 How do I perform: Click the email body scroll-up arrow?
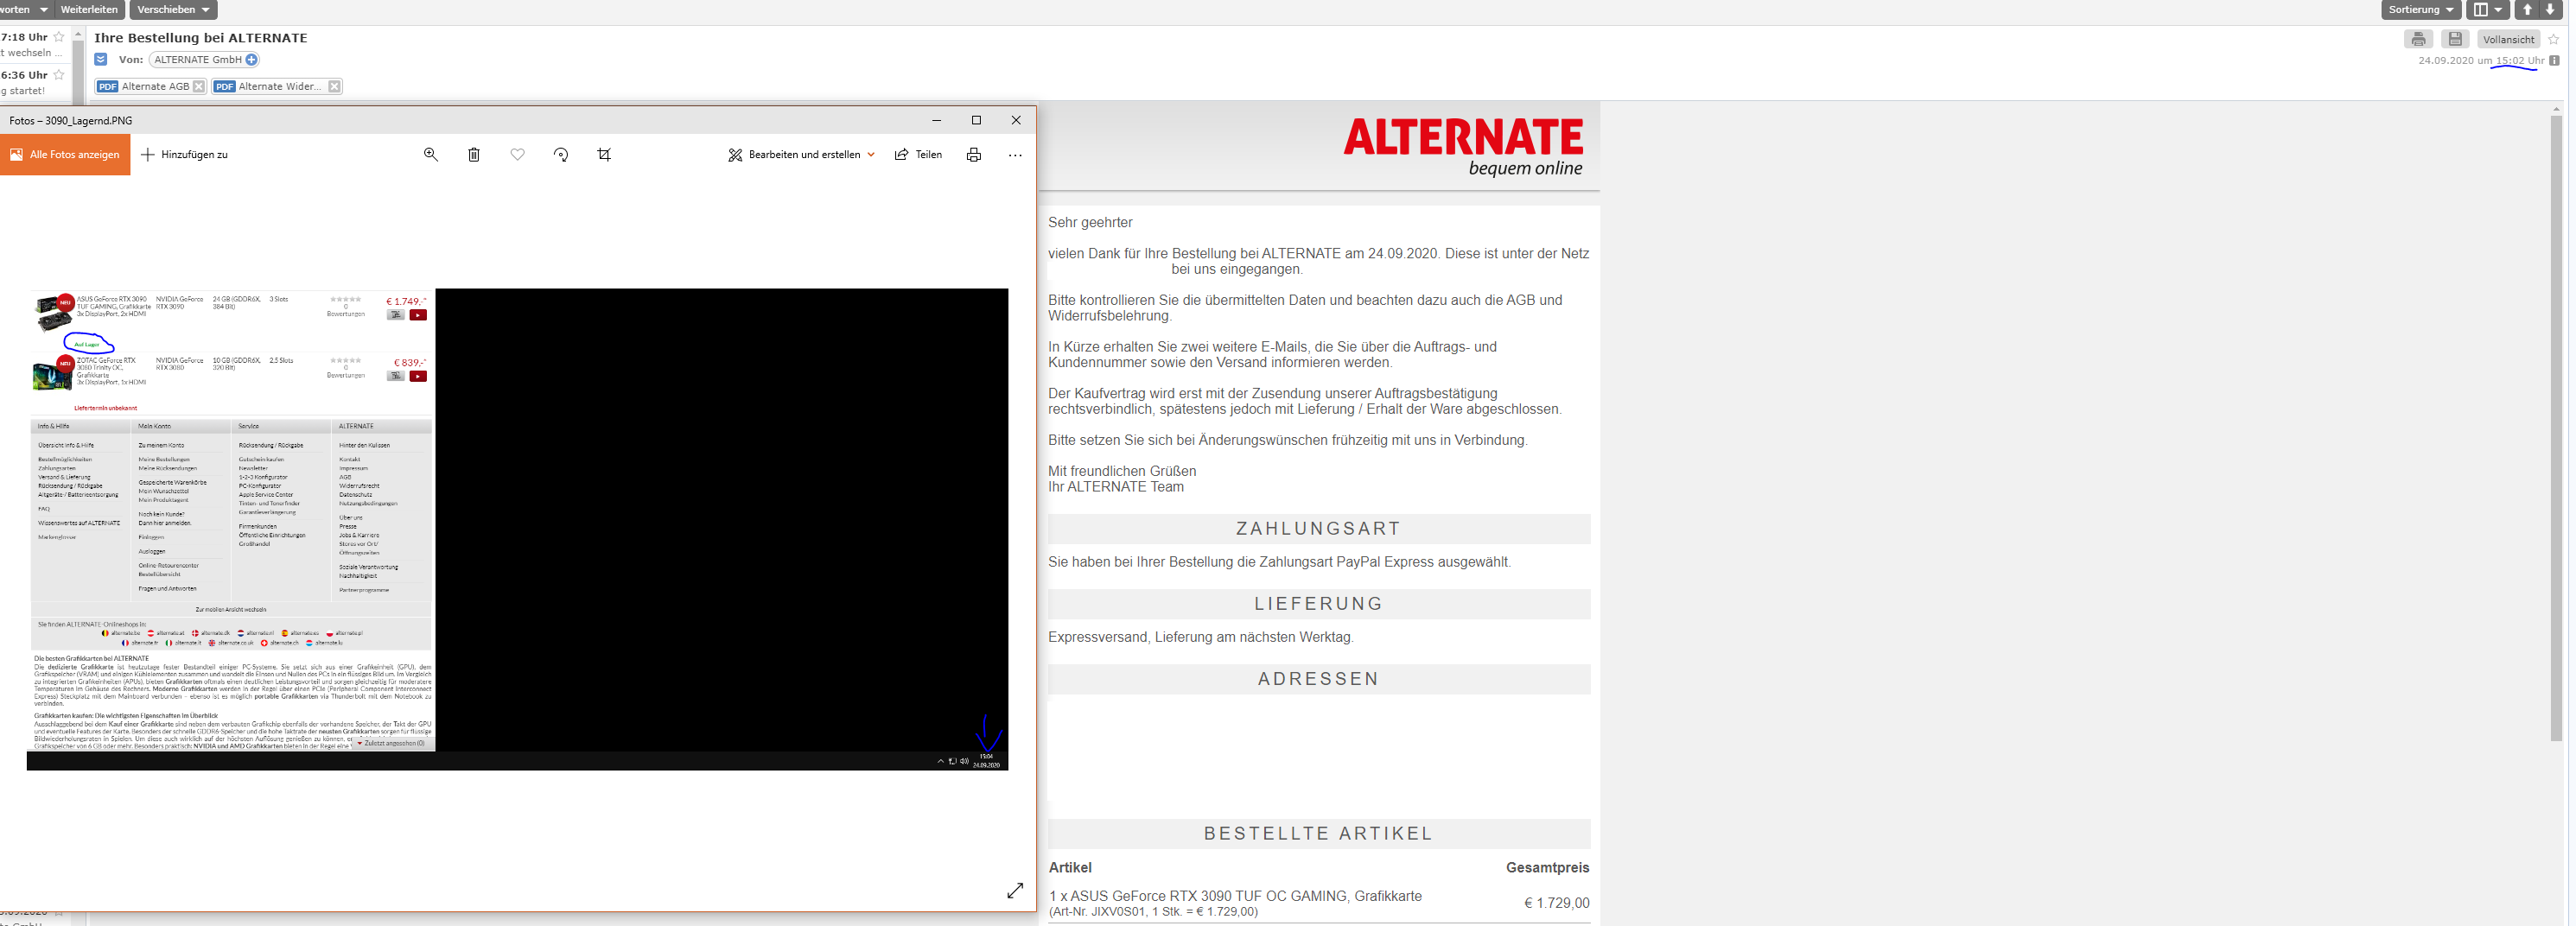pyautogui.click(x=2556, y=108)
